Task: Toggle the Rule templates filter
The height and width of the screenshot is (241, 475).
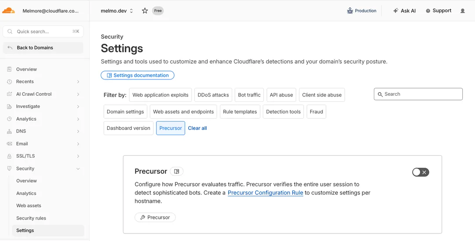Action: (240, 112)
